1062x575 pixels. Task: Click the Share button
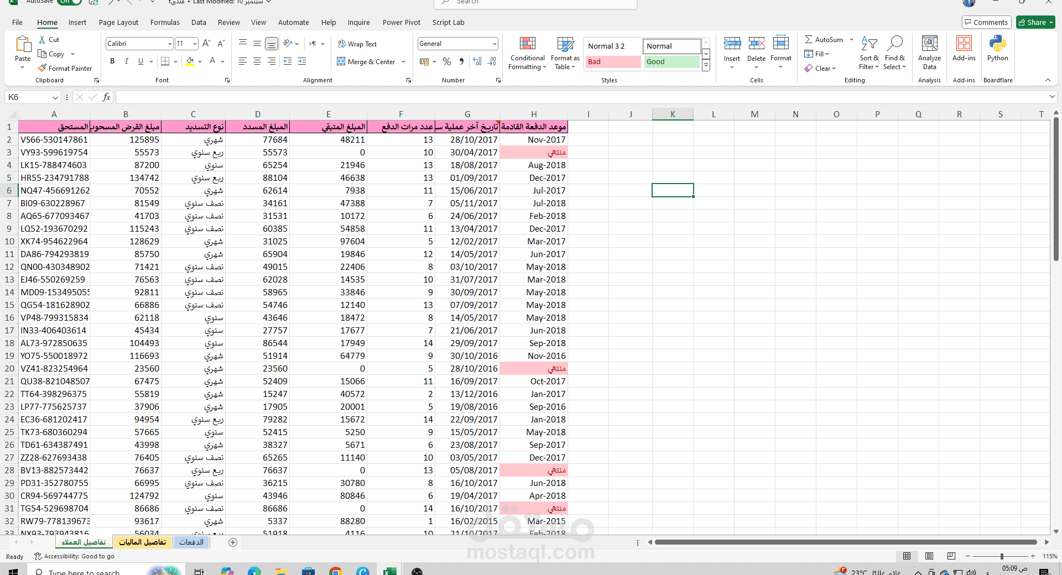(1035, 22)
